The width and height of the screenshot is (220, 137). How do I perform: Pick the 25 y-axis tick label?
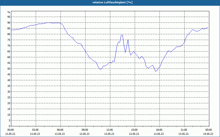tap(9, 98)
